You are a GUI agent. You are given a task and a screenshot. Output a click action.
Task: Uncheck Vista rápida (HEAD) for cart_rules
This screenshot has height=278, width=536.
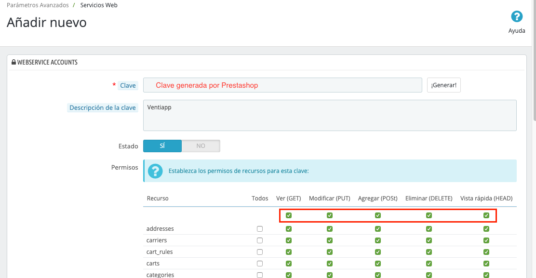click(x=486, y=252)
